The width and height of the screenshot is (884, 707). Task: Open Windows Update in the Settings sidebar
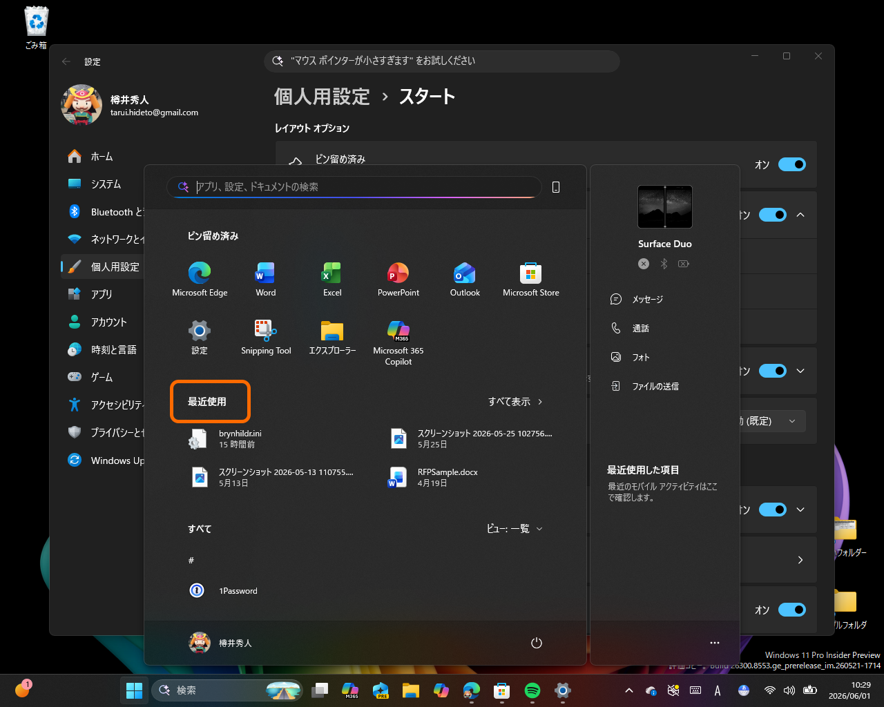coord(102,461)
